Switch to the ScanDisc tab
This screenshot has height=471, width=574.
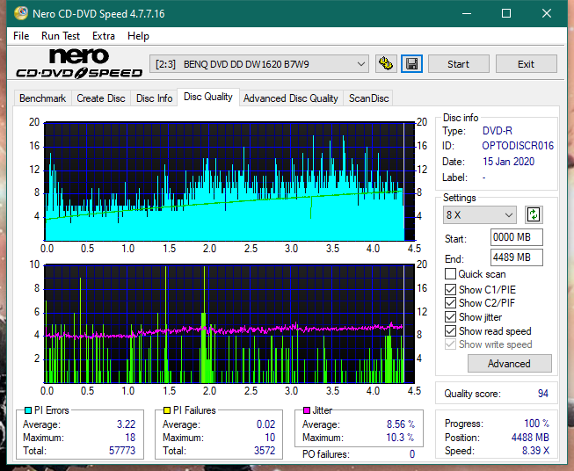[368, 98]
